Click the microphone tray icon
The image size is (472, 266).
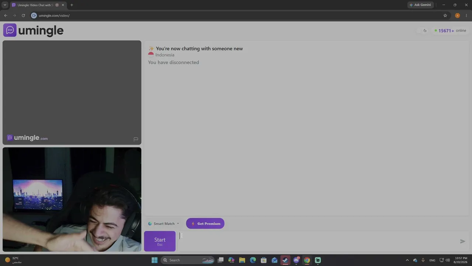click(423, 260)
